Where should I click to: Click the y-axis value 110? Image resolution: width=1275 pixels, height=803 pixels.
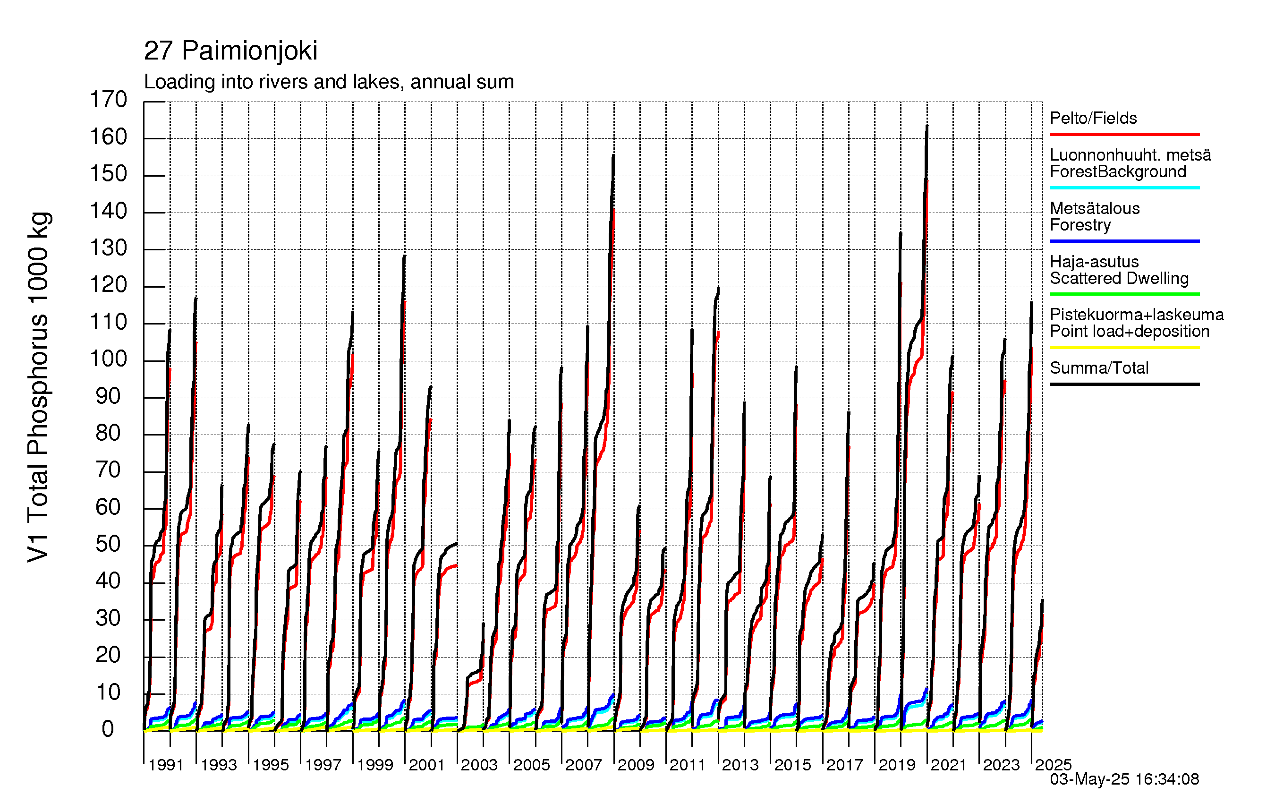click(108, 322)
